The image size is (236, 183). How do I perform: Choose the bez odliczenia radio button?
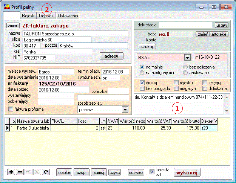[185, 67]
